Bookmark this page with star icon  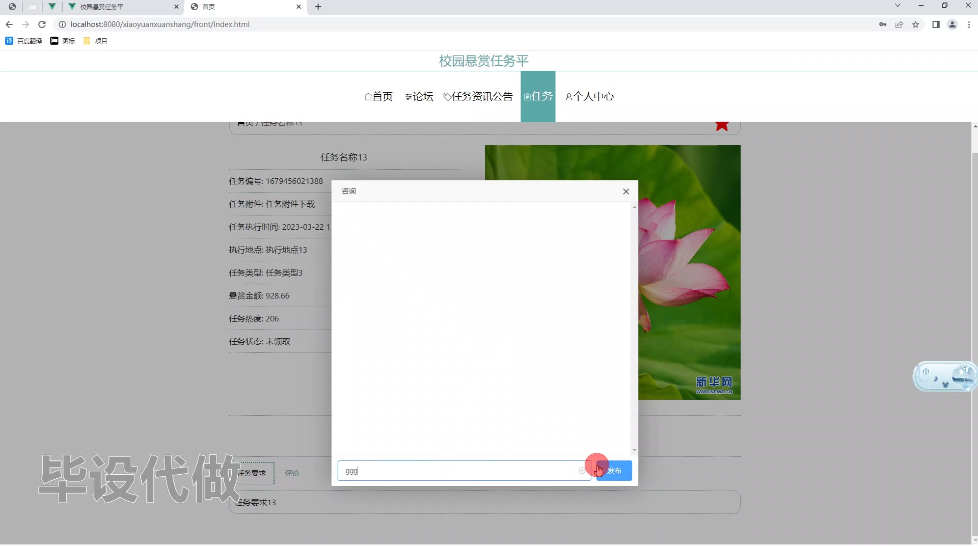[x=915, y=24]
